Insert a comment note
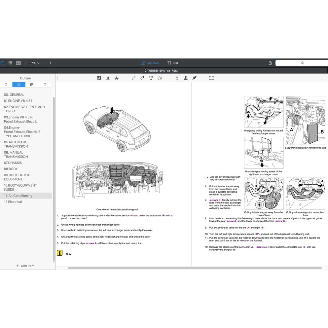Viewport: 328px width, 328px height. [x=177, y=78]
